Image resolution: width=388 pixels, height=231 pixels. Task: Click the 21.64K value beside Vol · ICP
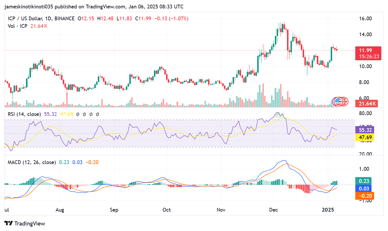click(39, 26)
